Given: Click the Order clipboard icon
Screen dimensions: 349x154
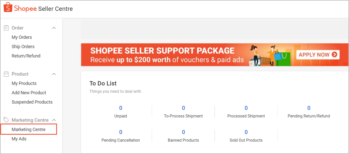Looking at the screenshot, I should pos(6,28).
